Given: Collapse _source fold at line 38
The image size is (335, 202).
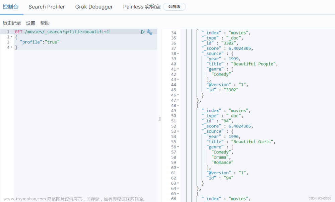Looking at the screenshot, I should coord(178,54).
